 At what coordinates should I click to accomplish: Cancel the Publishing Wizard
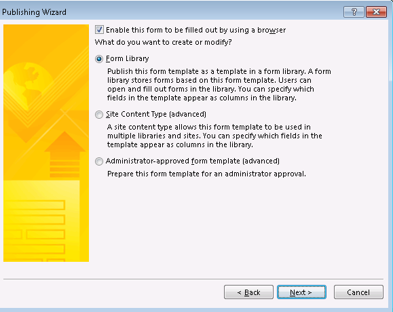coord(358,292)
